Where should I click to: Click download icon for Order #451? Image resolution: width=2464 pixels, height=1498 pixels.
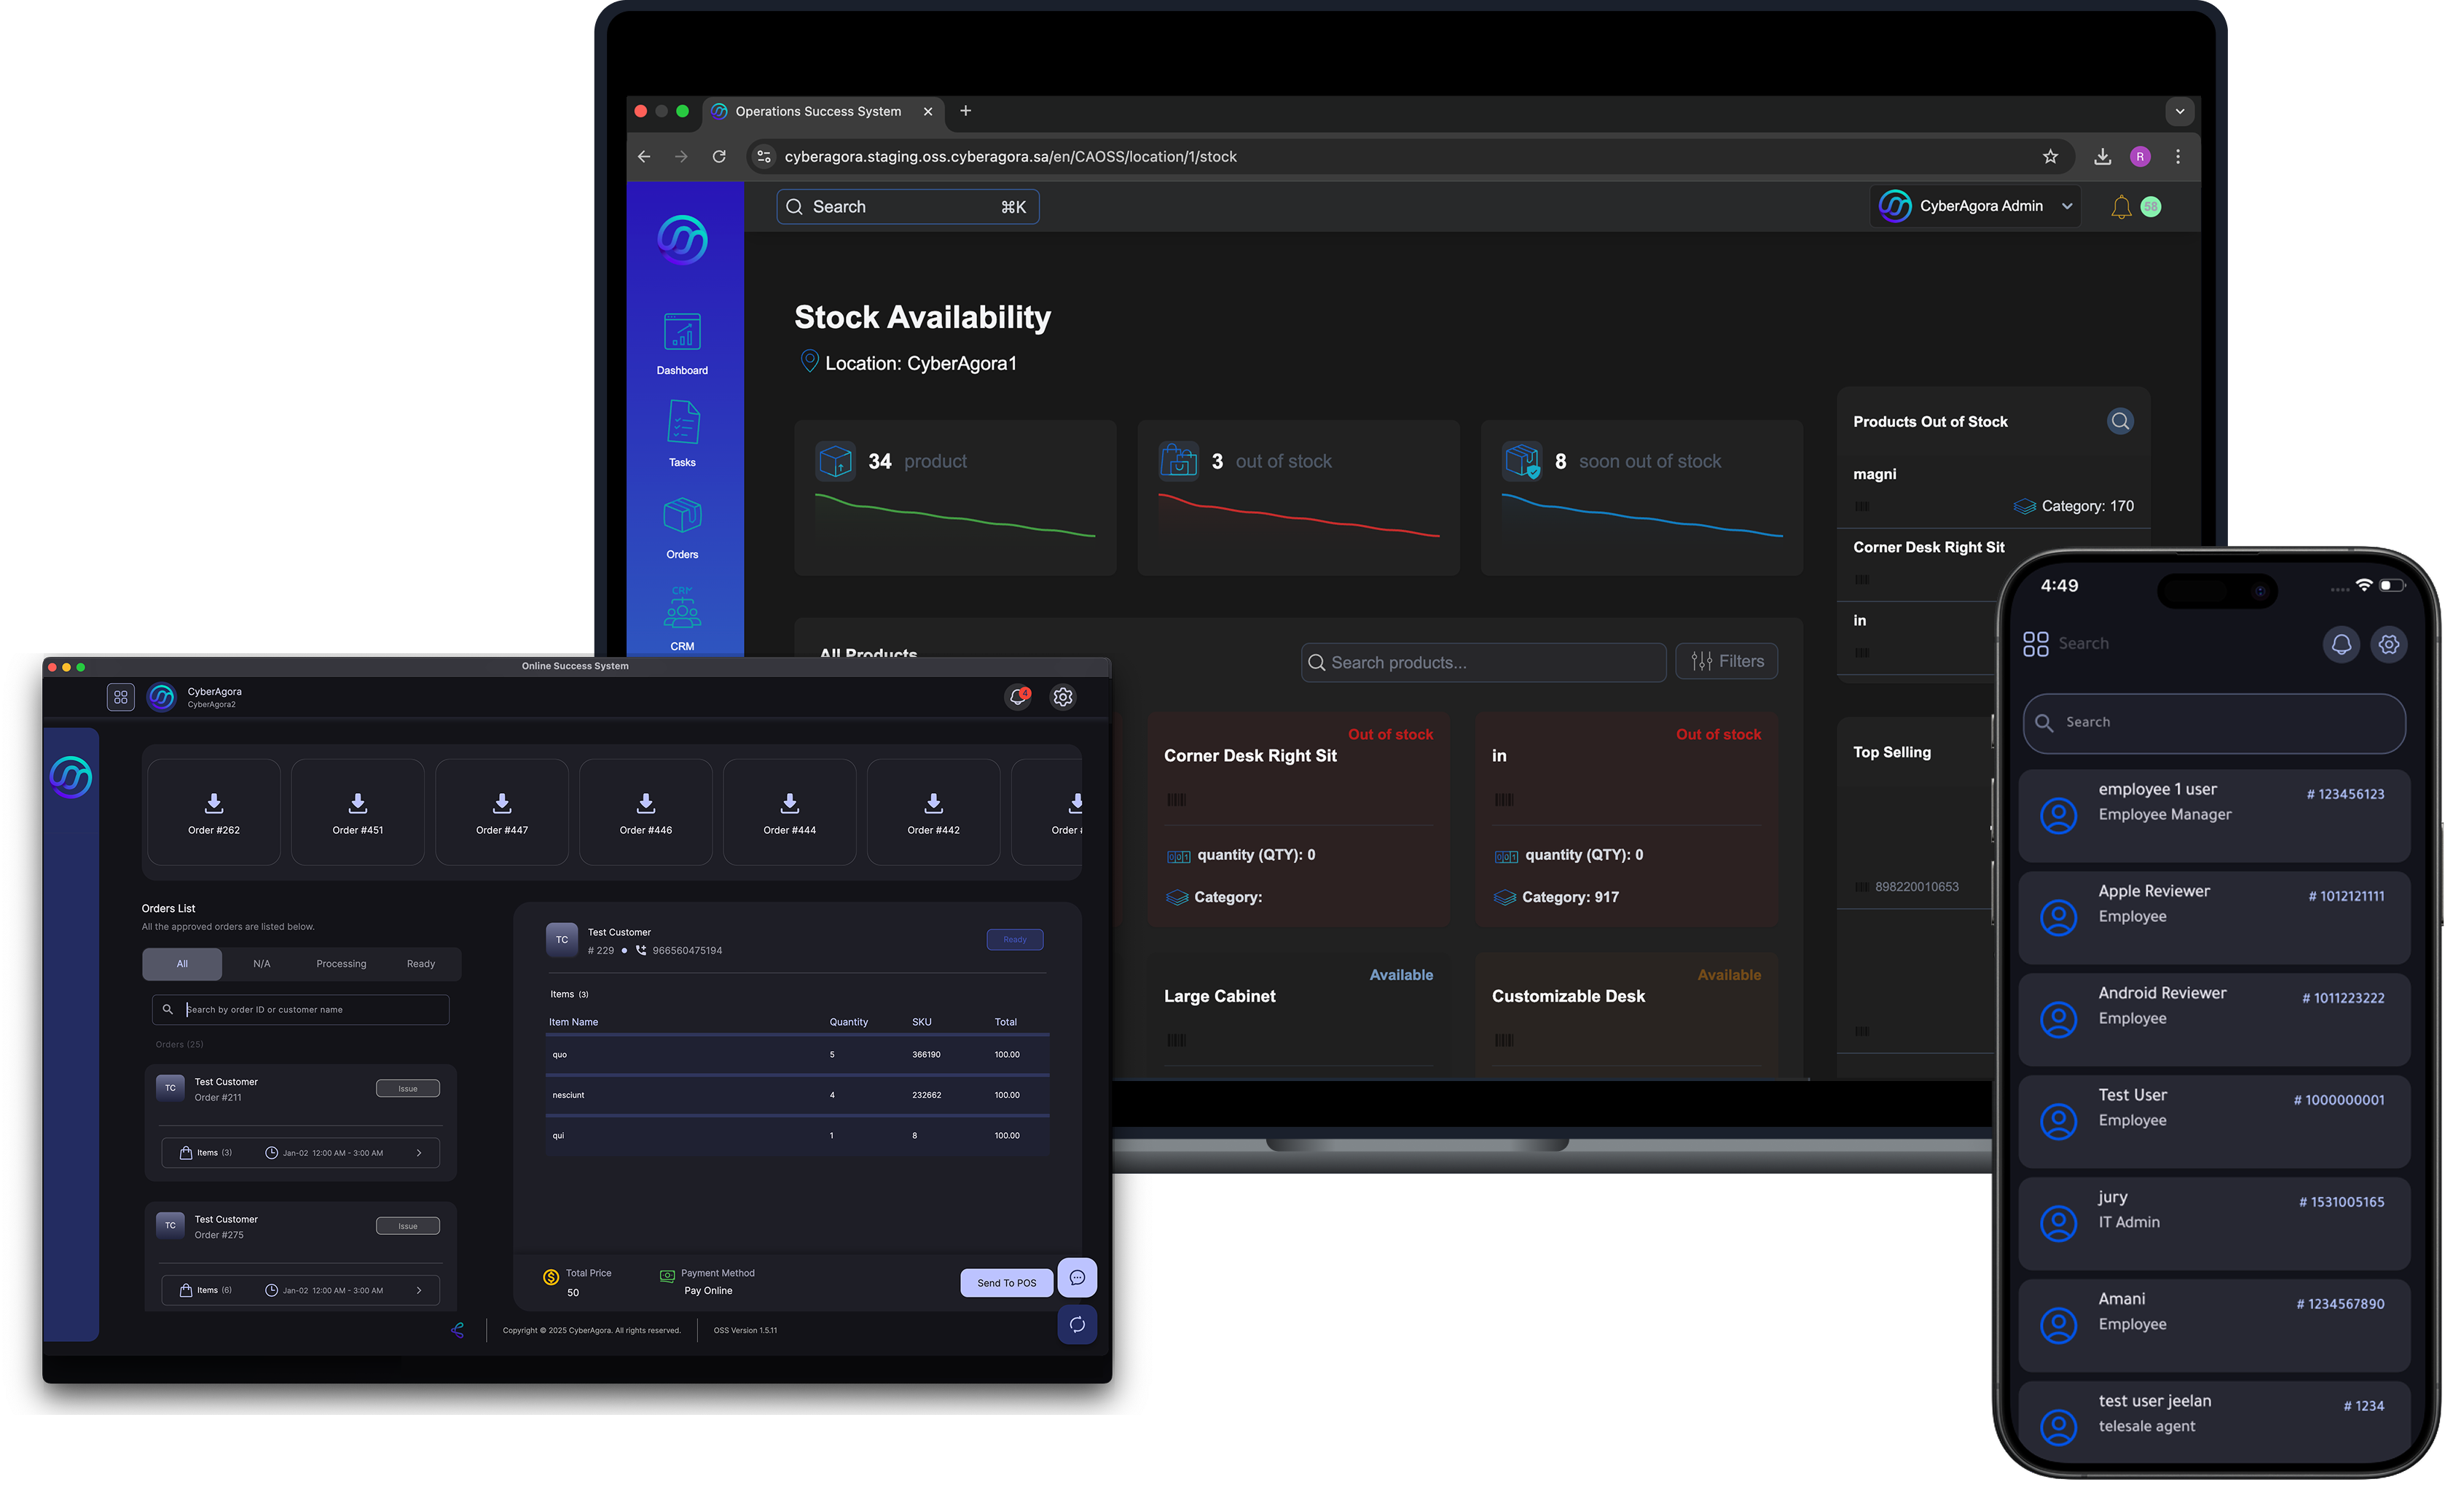pos(358,803)
